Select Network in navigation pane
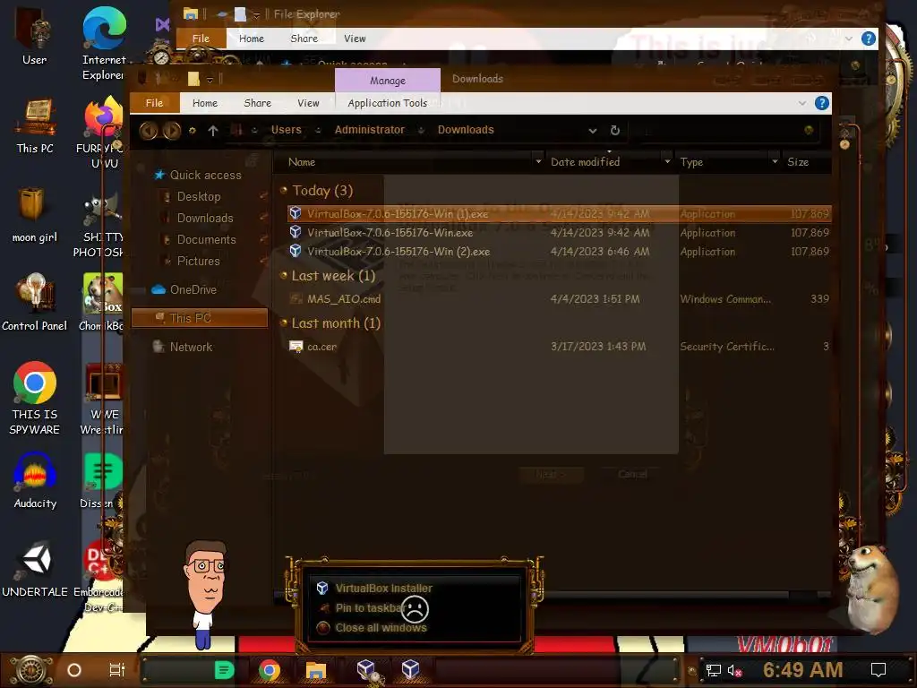 [191, 347]
